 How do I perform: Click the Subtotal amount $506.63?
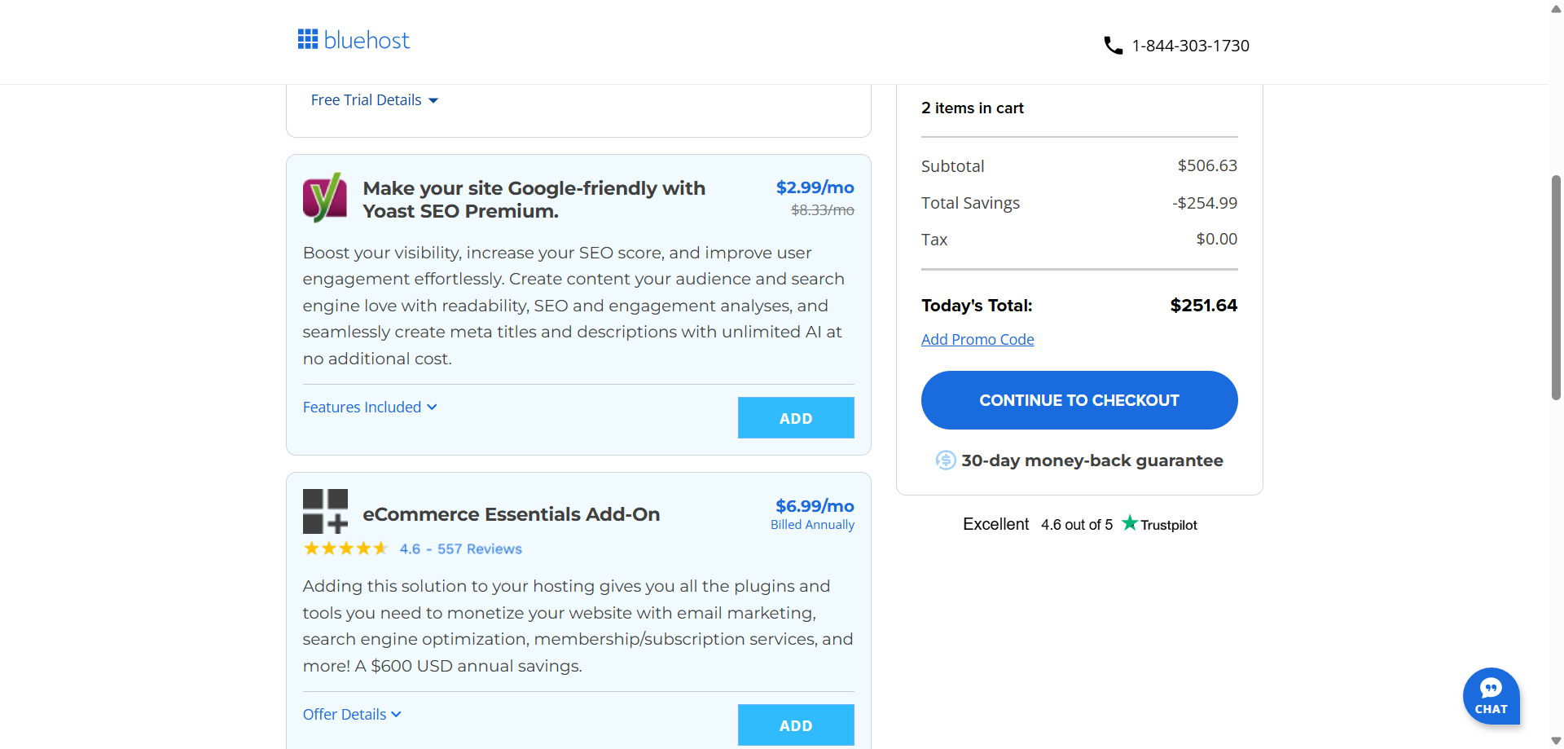(1207, 165)
